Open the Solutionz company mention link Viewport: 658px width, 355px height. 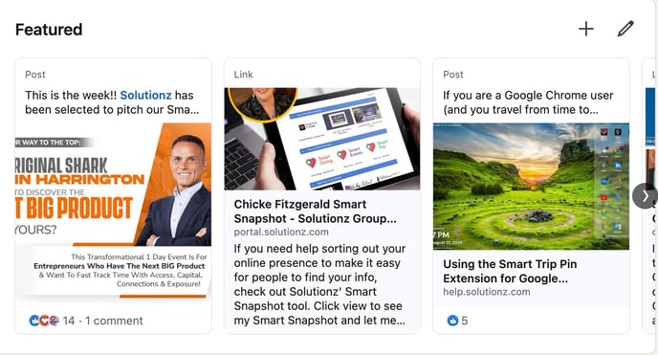[145, 96]
